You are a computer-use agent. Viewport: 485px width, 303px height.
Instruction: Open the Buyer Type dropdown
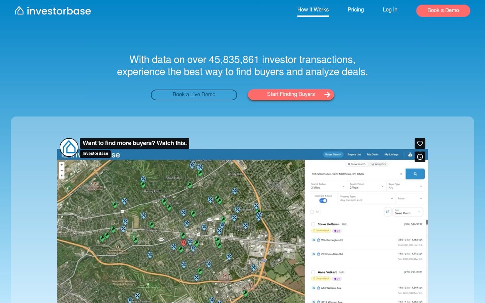(x=406, y=186)
